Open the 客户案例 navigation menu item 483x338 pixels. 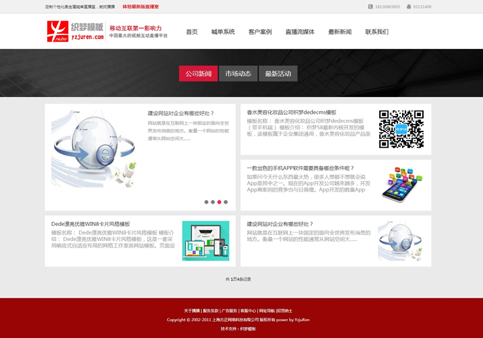260,32
